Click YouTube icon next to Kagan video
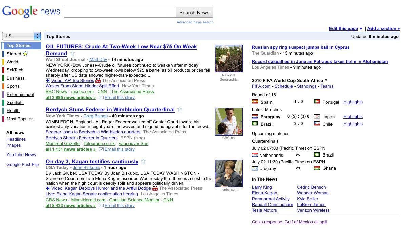This screenshot has height=228, width=401. pos(155,188)
